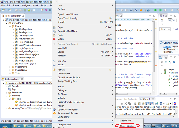The width and height of the screenshot is (179, 128).
Task: Click the magenta circle toolbar icon
Action: click(x=46, y=10)
